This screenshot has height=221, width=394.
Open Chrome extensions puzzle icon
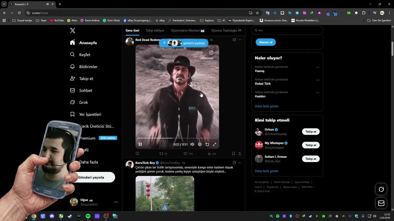(x=364, y=13)
